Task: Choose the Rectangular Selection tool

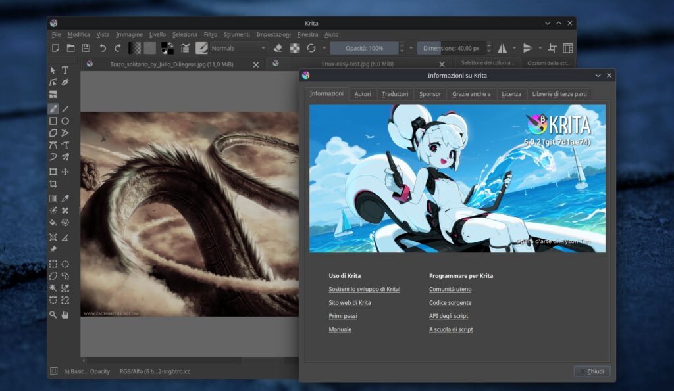Action: [53, 264]
